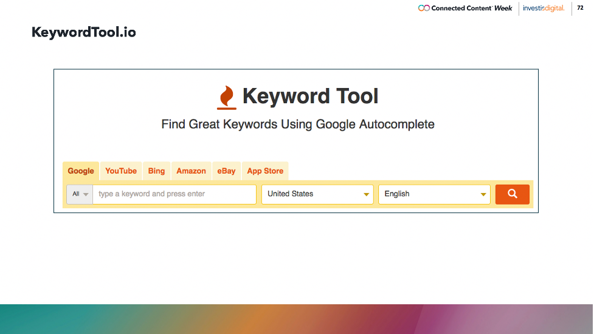This screenshot has width=594, height=334.
Task: Click the KeywordTool.io slide heading
Action: click(84, 32)
